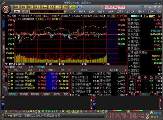This screenshot has height=120, width=163.
Task: Go back with the left arrow button
Action: tap(17, 11)
